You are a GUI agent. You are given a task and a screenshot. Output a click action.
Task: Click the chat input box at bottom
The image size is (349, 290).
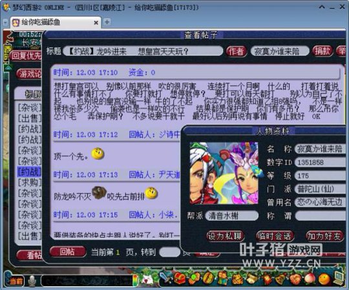coord(87,281)
